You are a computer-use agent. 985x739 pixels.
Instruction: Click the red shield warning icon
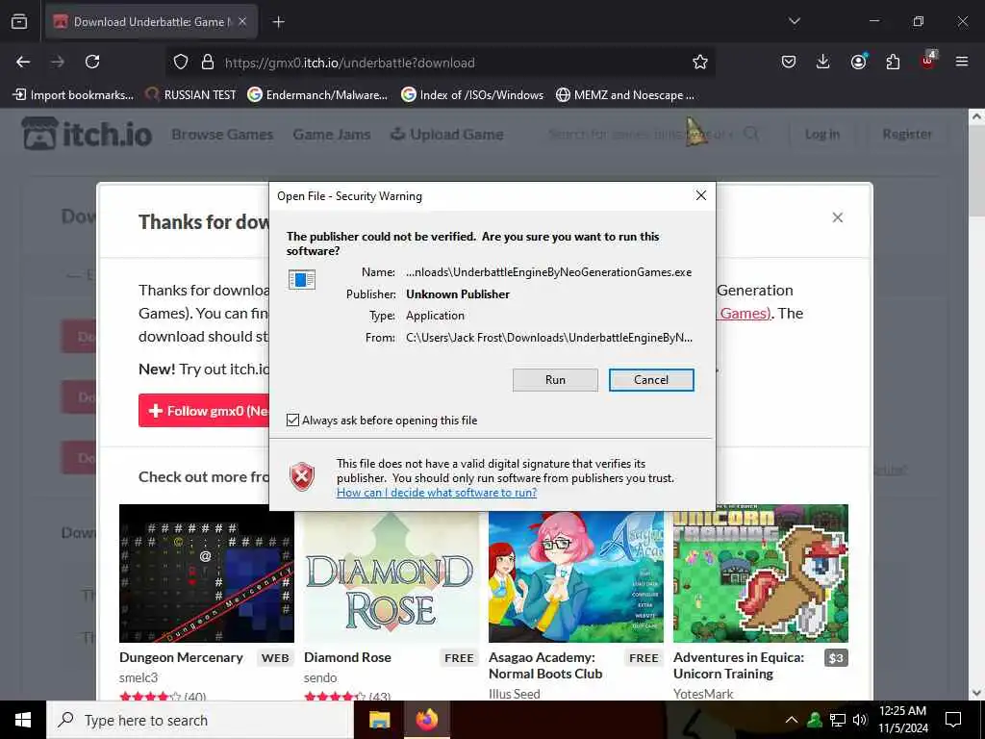pos(302,477)
